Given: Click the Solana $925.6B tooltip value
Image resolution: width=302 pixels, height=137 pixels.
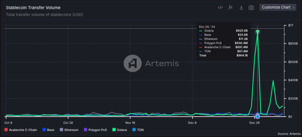Looking at the screenshot, I should click(x=242, y=31).
